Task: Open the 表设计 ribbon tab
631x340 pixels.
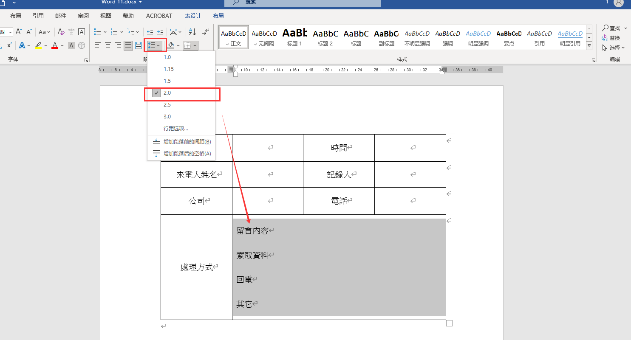Action: coord(193,16)
